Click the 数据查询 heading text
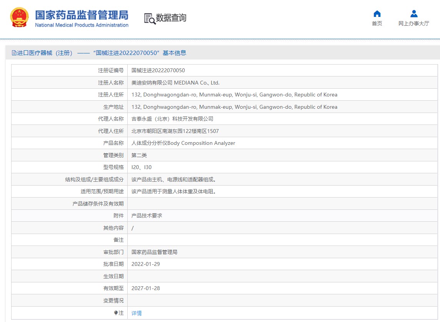Viewport: 440px width, 322px height. pyautogui.click(x=171, y=18)
